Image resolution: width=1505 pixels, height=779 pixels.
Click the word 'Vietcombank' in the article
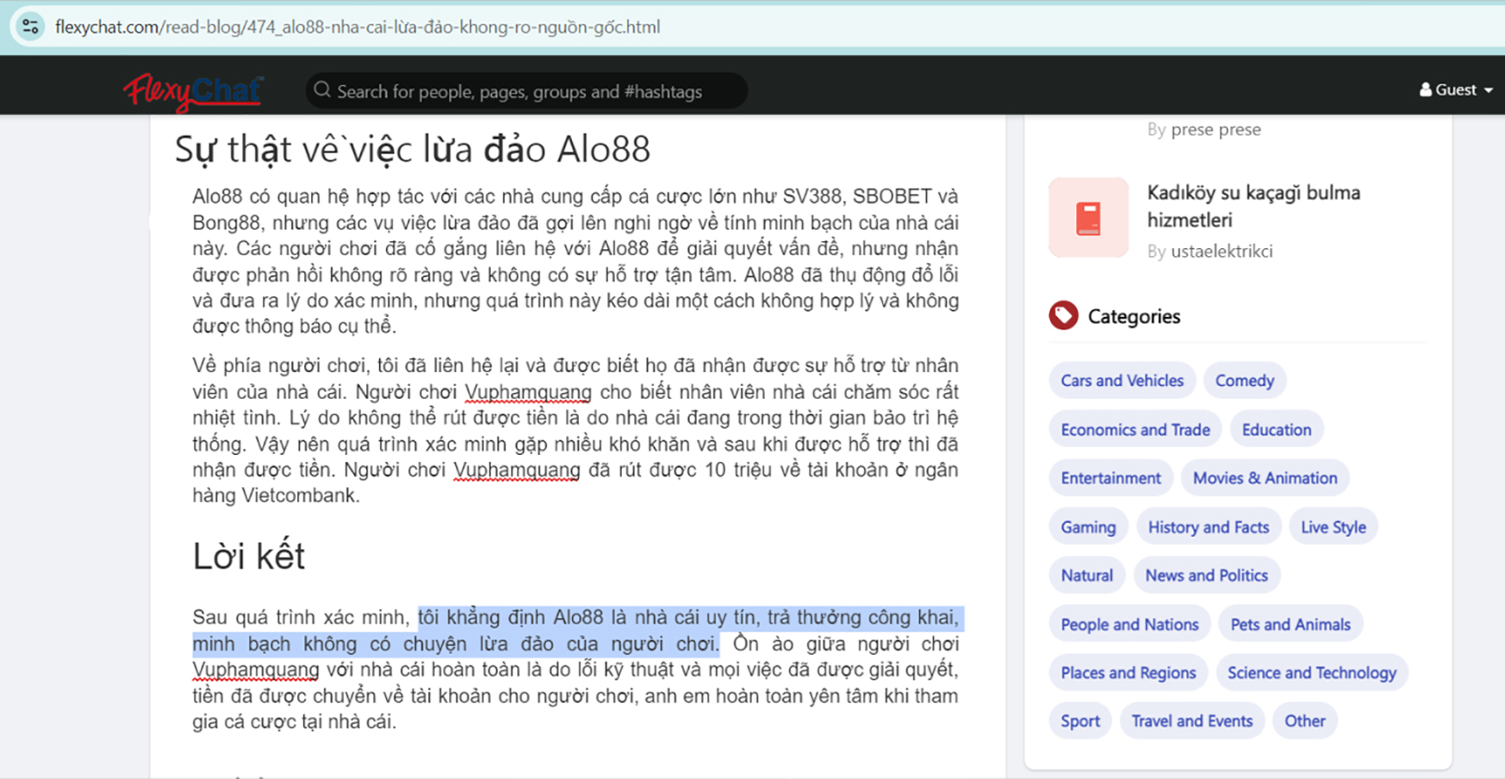[x=300, y=495]
